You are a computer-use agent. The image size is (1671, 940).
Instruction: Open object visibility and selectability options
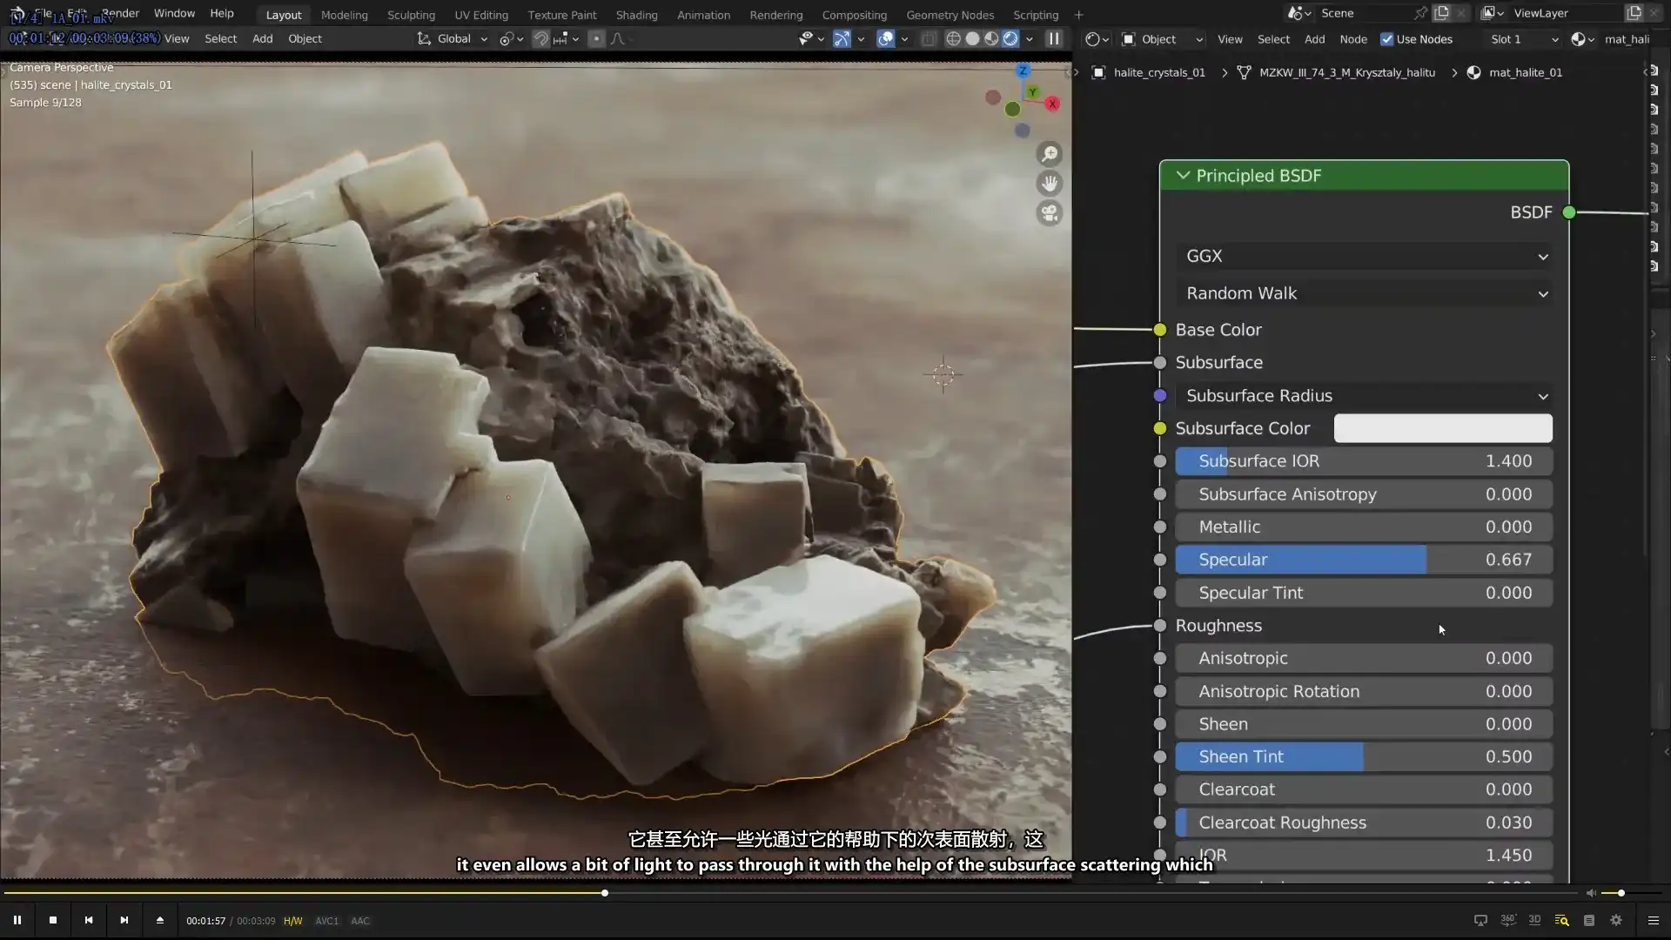click(811, 38)
